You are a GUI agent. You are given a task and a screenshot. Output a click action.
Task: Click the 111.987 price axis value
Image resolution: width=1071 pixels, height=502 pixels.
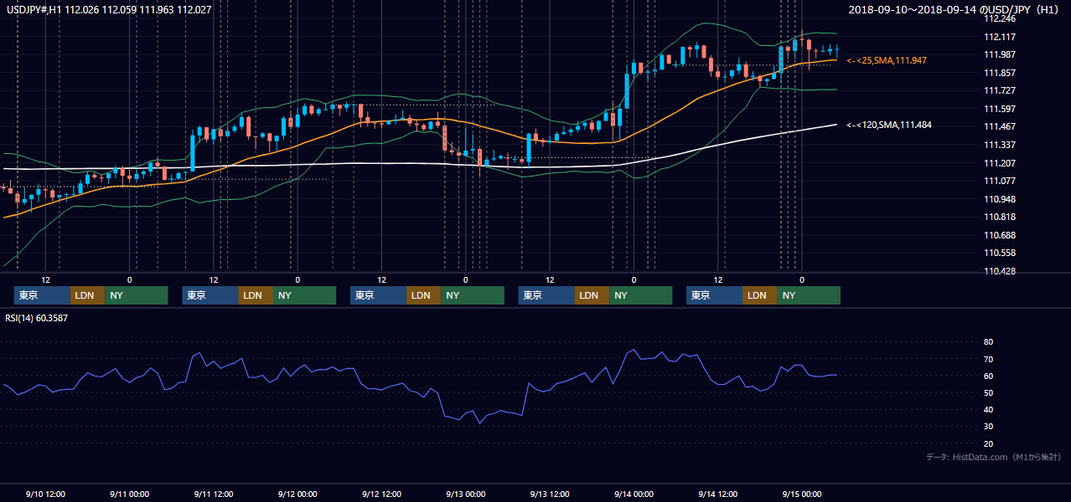pos(999,54)
